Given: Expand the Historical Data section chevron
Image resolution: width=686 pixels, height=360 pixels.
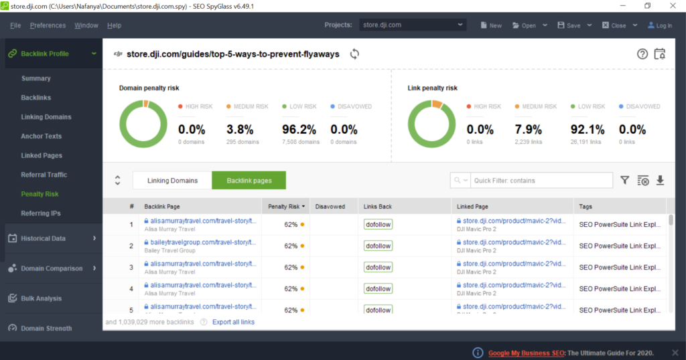Looking at the screenshot, I should point(94,238).
